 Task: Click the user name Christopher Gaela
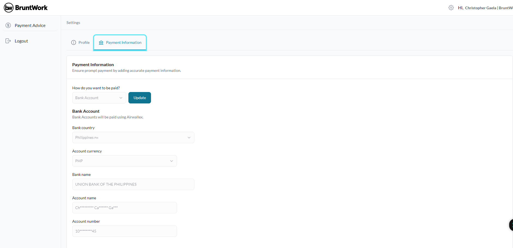tap(480, 8)
